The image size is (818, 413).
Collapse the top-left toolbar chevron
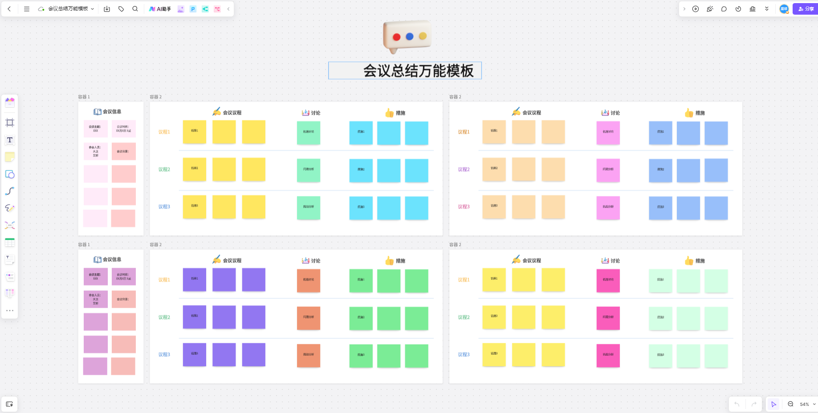(228, 9)
